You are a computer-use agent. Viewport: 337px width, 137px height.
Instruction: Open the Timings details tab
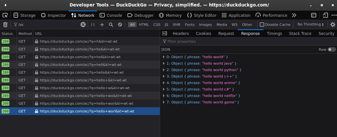point(275,34)
